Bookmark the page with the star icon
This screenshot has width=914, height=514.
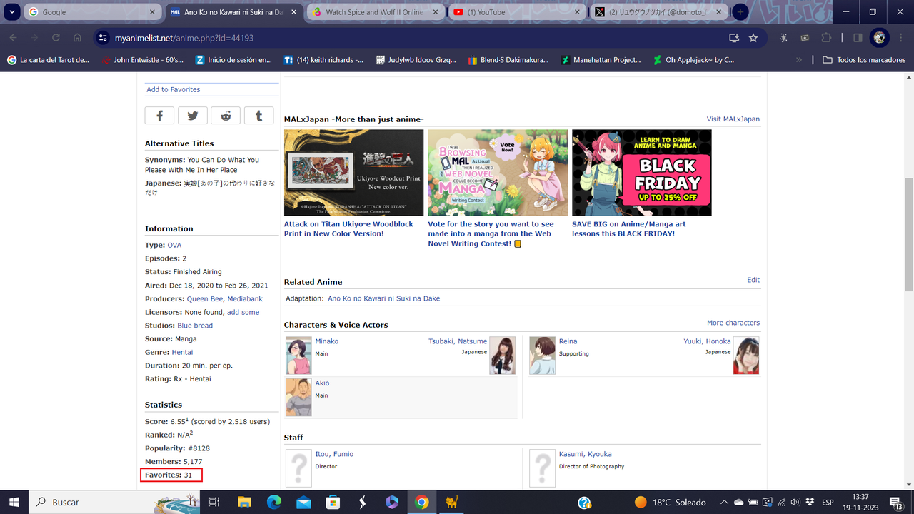(x=753, y=37)
